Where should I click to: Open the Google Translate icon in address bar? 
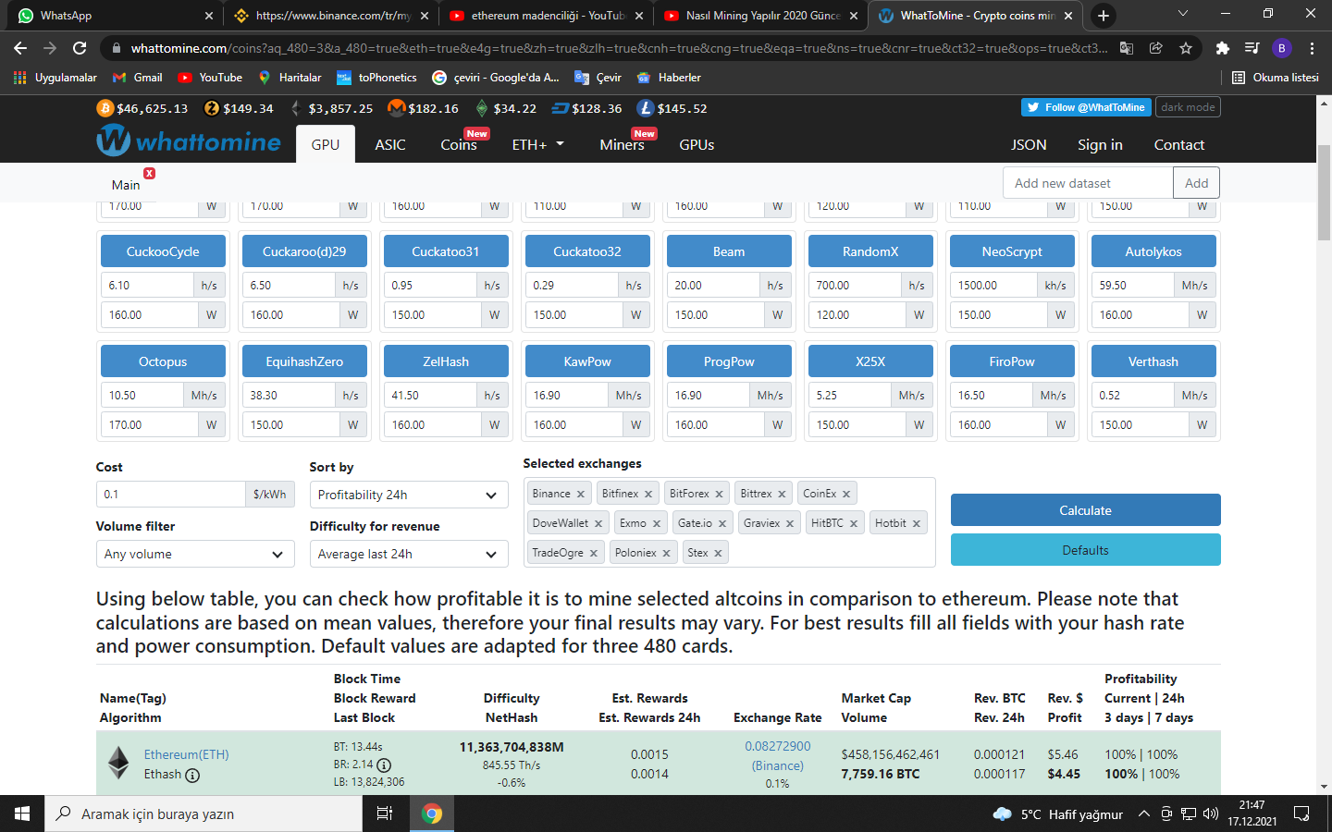(x=1127, y=48)
